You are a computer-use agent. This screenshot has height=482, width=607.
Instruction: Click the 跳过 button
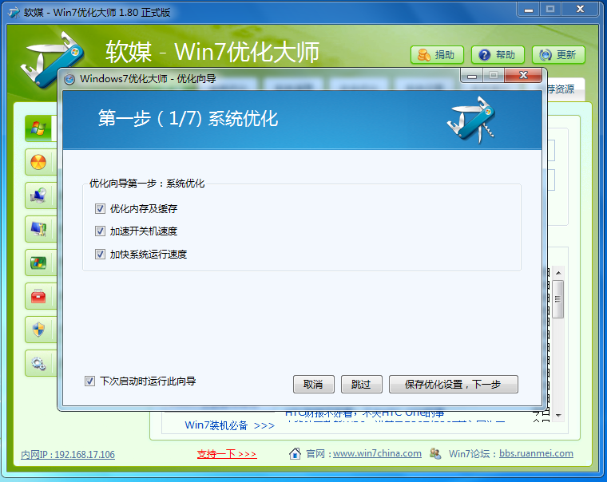point(362,384)
